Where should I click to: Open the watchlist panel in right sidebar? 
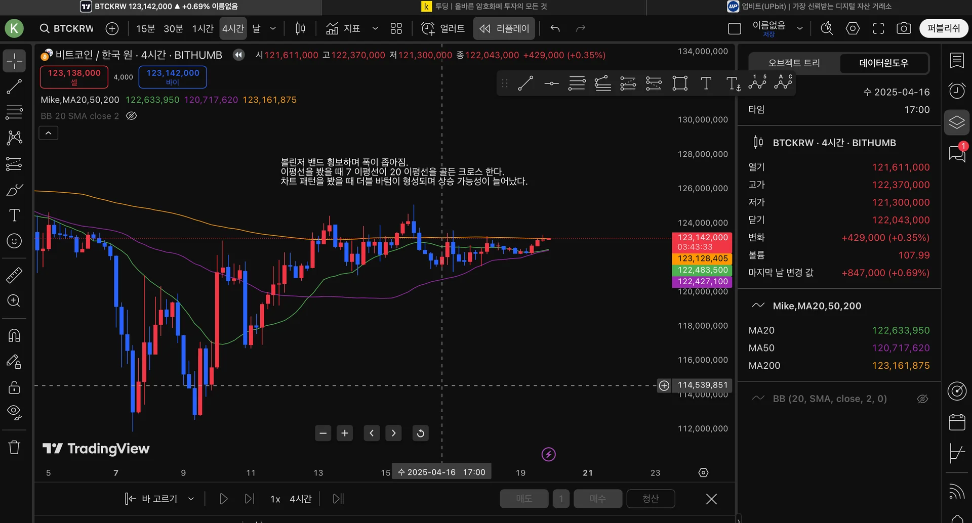click(957, 61)
